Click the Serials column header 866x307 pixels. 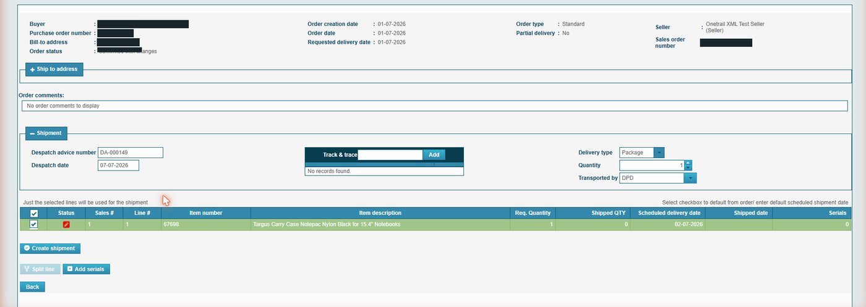(x=812, y=213)
